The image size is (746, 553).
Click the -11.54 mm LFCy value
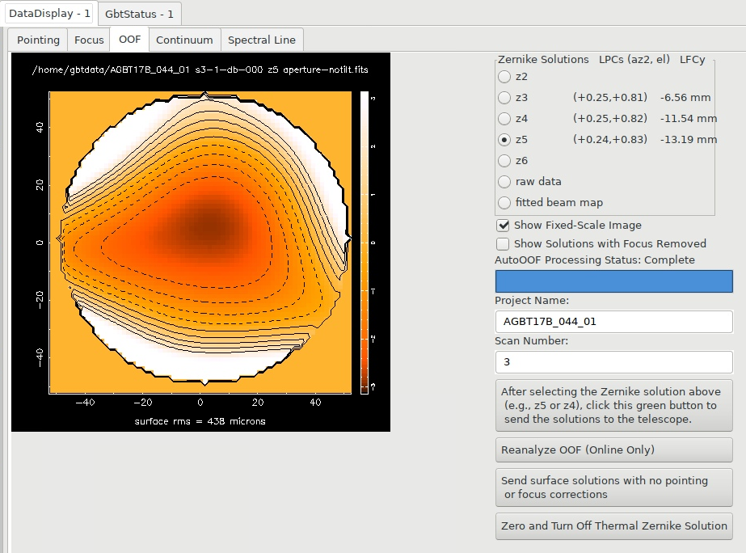pyautogui.click(x=689, y=119)
